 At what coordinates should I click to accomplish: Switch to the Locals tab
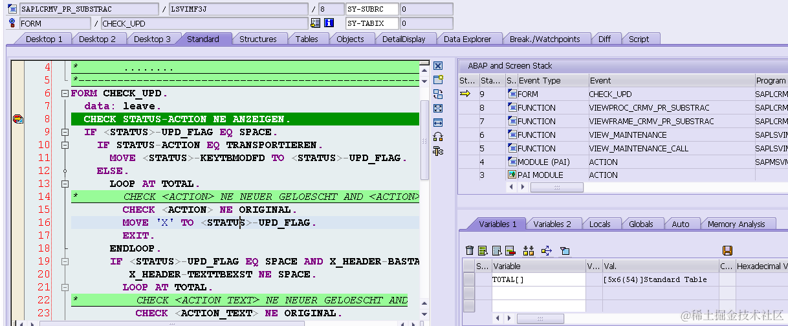pos(600,224)
